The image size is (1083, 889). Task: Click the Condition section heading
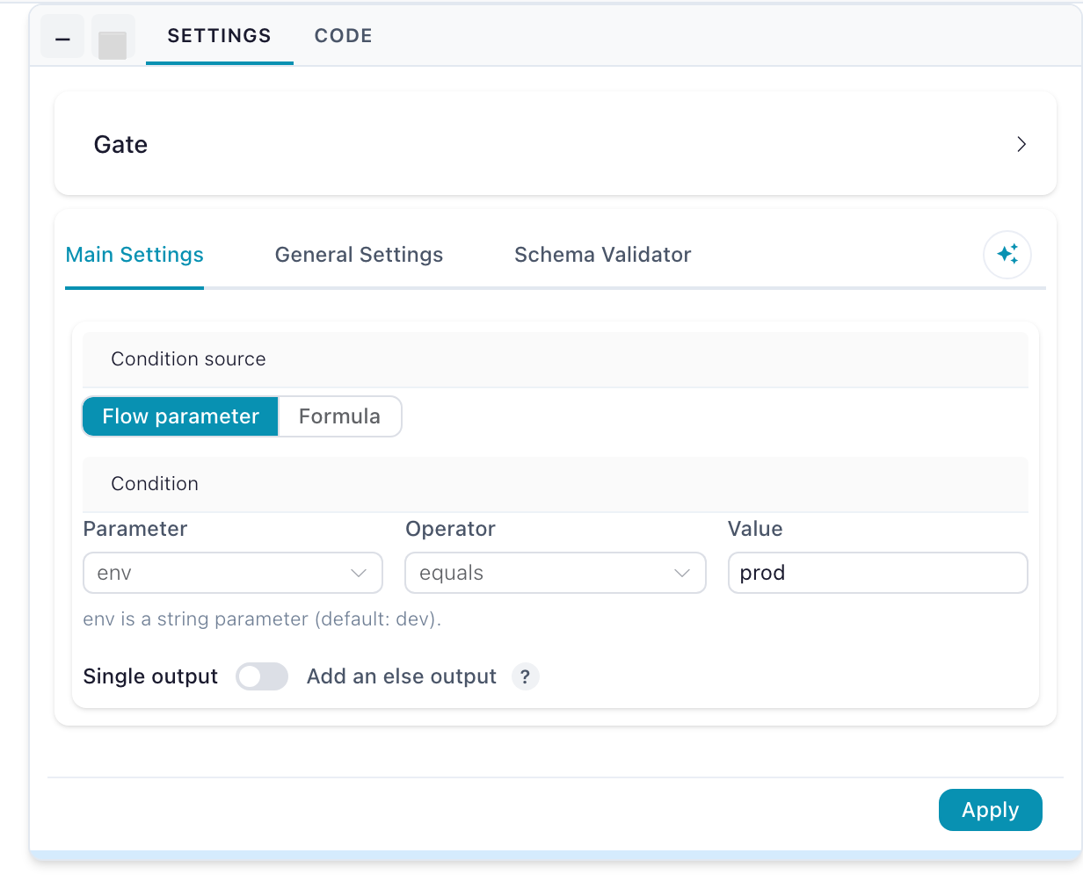tap(155, 484)
